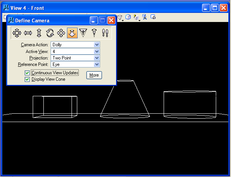This screenshot has height=177, width=231.
Task: Close the View 4 - Front window
Action: (223, 8)
